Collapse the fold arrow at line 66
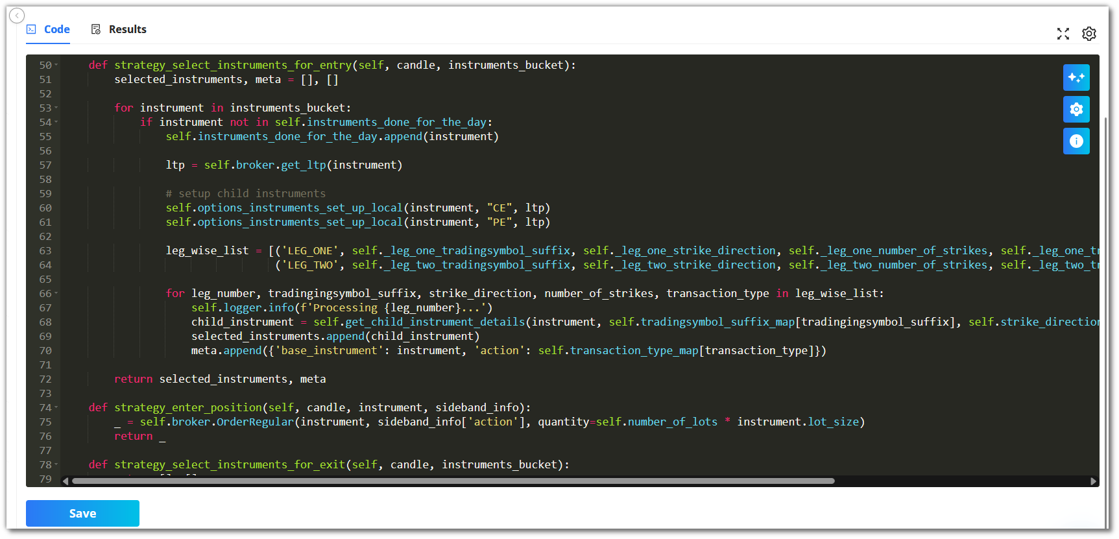Image resolution: width=1119 pixels, height=539 pixels. tap(56, 293)
